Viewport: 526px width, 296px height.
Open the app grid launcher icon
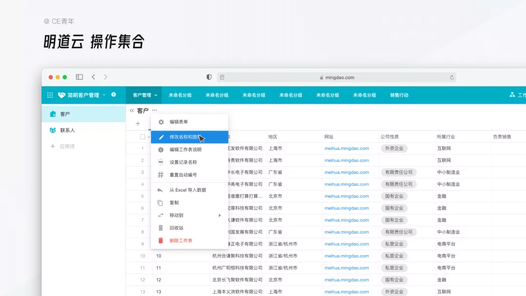click(50, 95)
